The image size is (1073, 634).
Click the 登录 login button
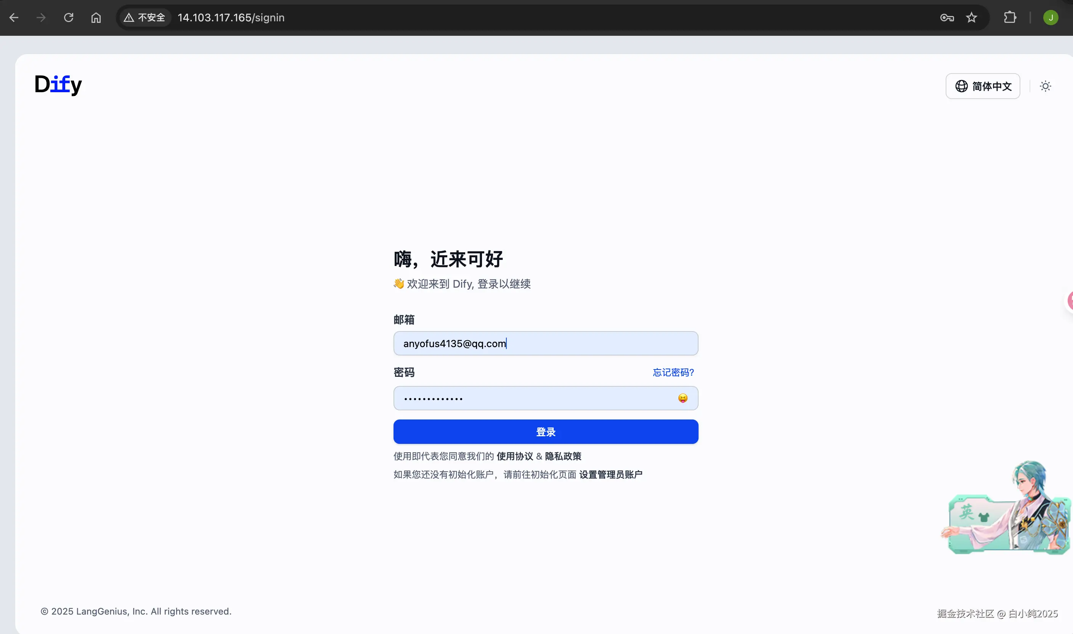point(546,432)
